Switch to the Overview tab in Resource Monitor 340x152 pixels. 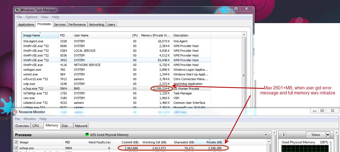click(22, 126)
